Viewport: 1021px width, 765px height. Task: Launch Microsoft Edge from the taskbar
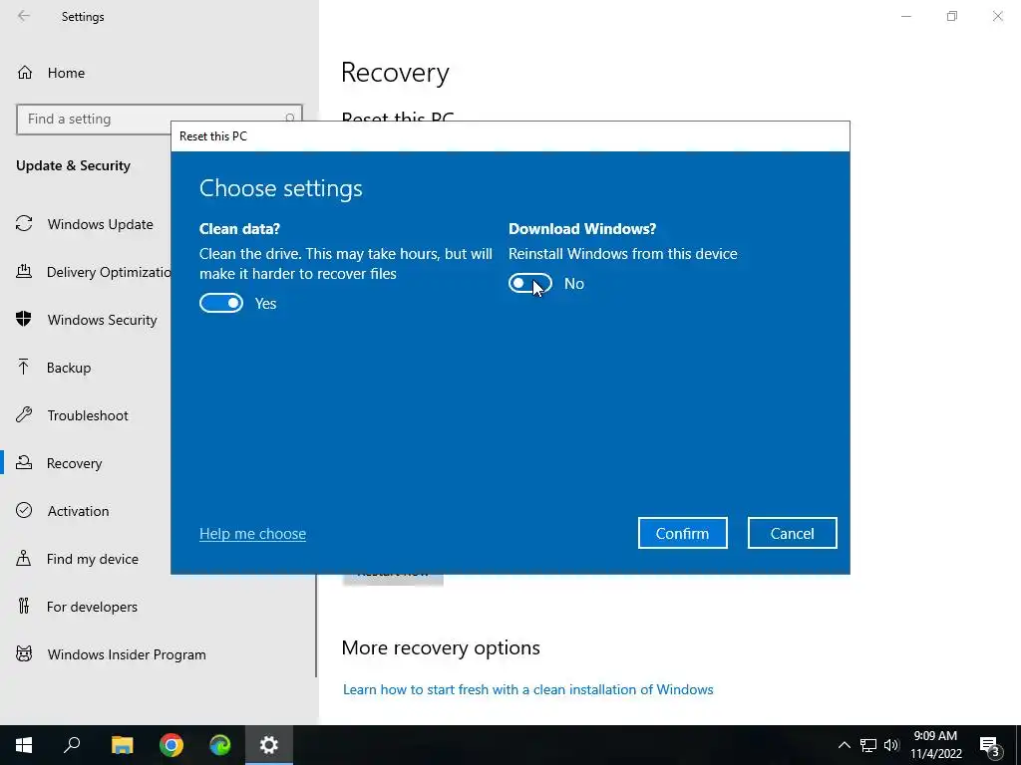pyautogui.click(x=220, y=745)
